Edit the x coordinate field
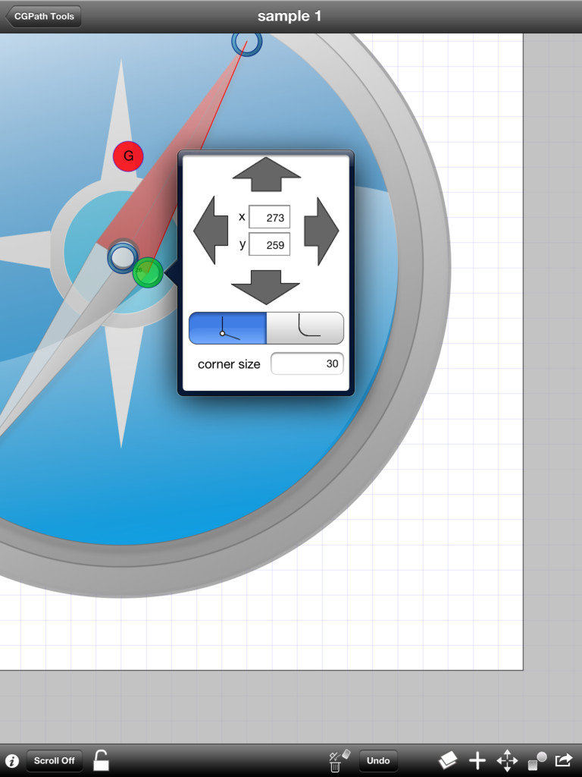Image resolution: width=582 pixels, height=777 pixels. pyautogui.click(x=269, y=217)
